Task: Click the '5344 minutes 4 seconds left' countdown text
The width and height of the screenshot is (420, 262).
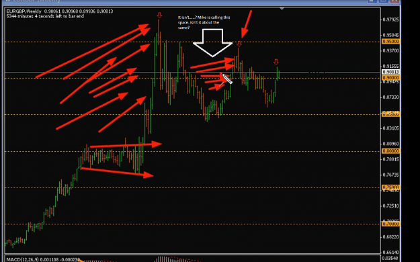Action: [45, 16]
